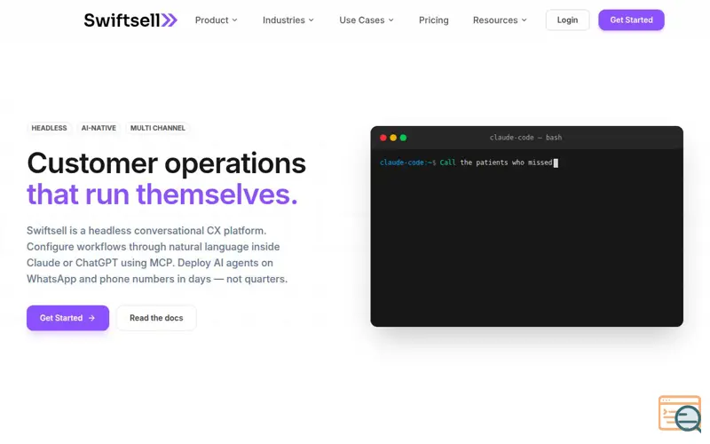Click the AI-NATIVE tag
Image resolution: width=710 pixels, height=444 pixels.
click(x=99, y=128)
